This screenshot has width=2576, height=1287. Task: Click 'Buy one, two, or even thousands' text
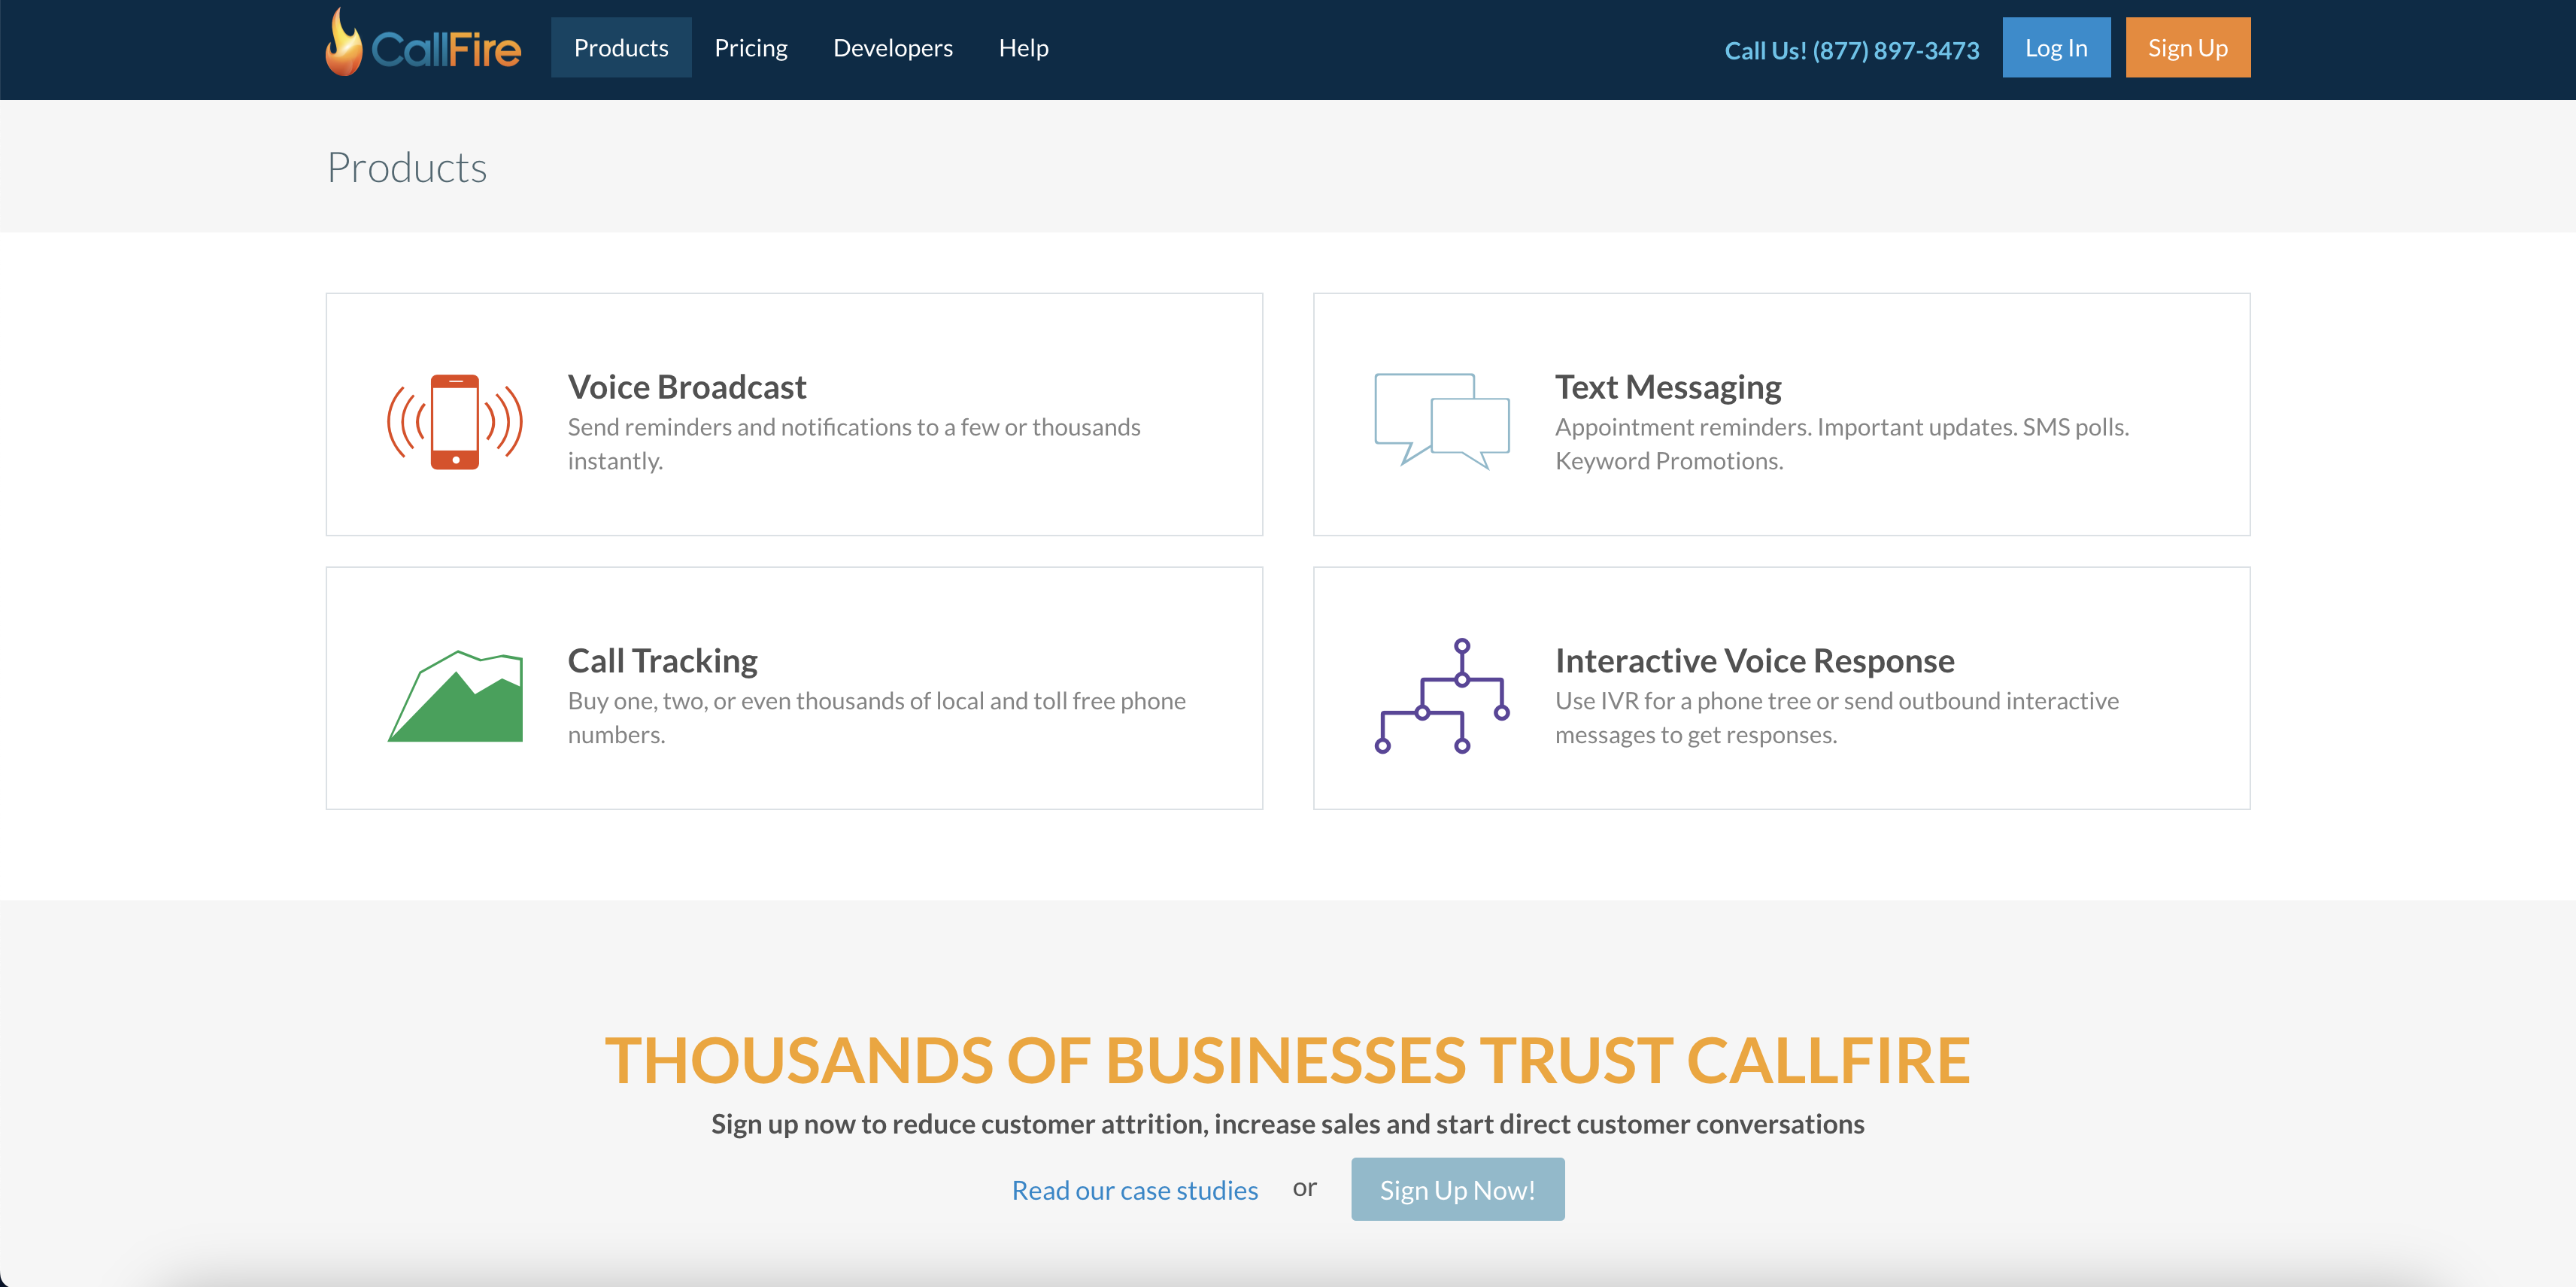coord(877,717)
